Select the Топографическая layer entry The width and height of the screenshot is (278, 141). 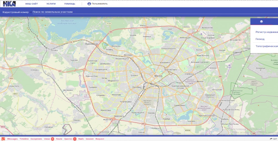click(x=267, y=46)
